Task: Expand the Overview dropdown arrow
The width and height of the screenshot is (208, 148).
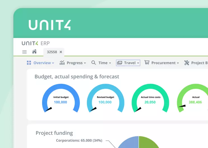Action: pos(53,63)
